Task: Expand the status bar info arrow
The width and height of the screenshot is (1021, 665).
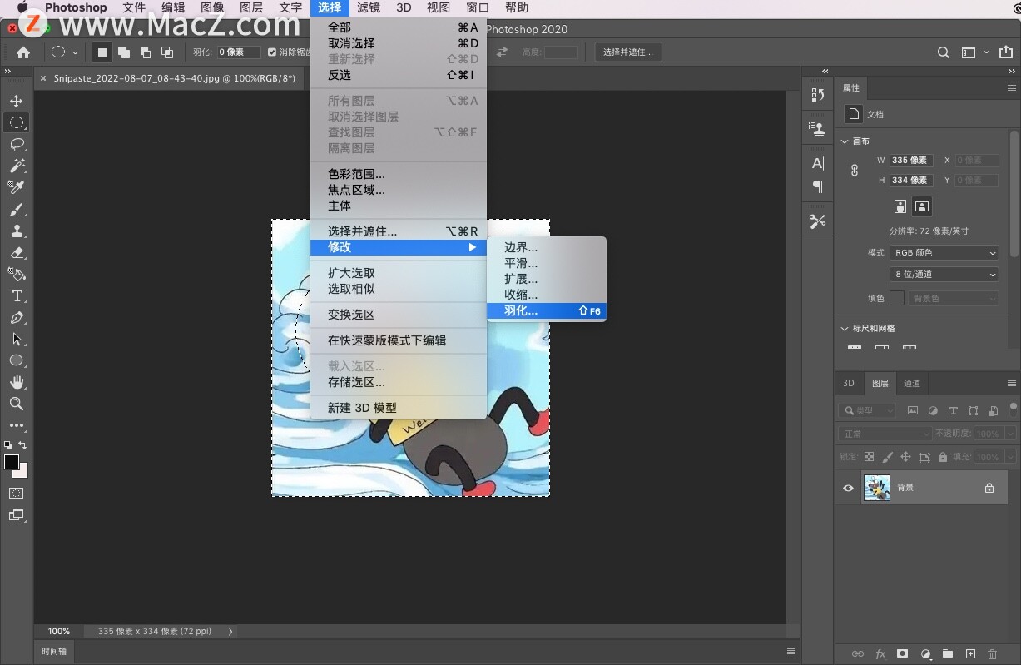Action: [230, 632]
